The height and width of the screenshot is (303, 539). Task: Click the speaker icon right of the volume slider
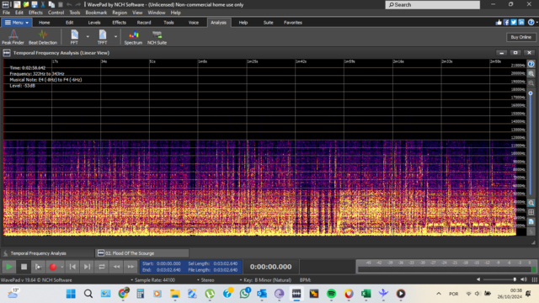click(x=524, y=279)
